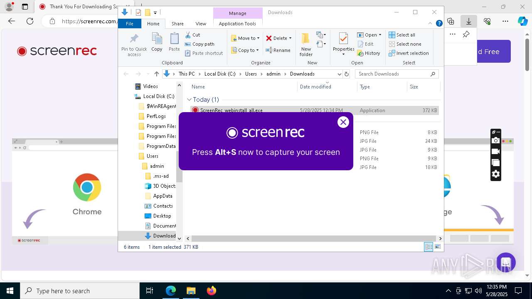Screen dimensions: 532x299
Task: Open ScreenRec settings gear icon
Action: [495, 174]
